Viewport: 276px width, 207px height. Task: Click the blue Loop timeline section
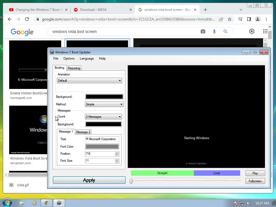click(217, 173)
